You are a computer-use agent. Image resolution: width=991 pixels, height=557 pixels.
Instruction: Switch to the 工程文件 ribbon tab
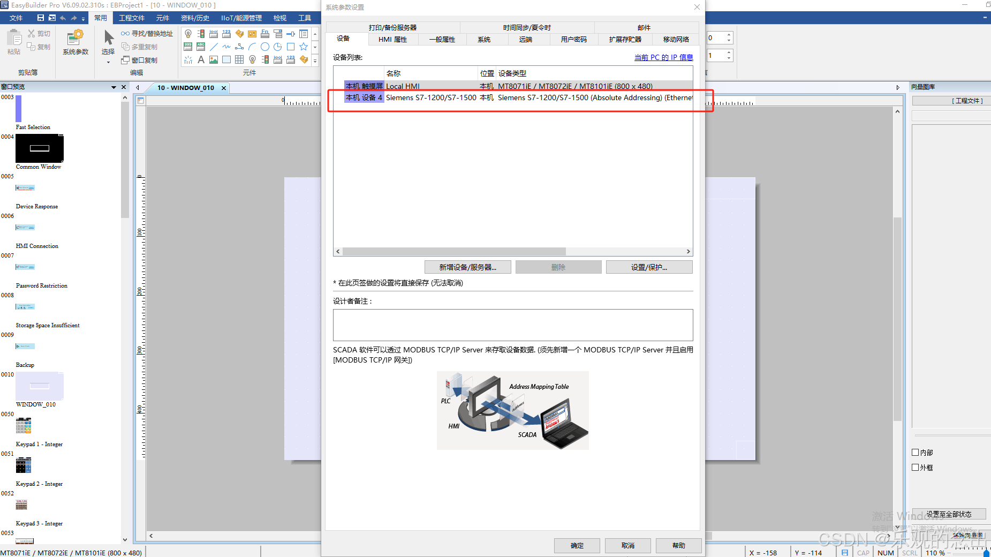pyautogui.click(x=132, y=18)
